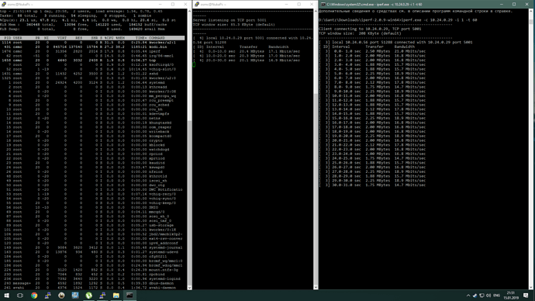Click the iperf client window's vertical scrollbar
The height and width of the screenshot is (301, 535).
coord(532,150)
